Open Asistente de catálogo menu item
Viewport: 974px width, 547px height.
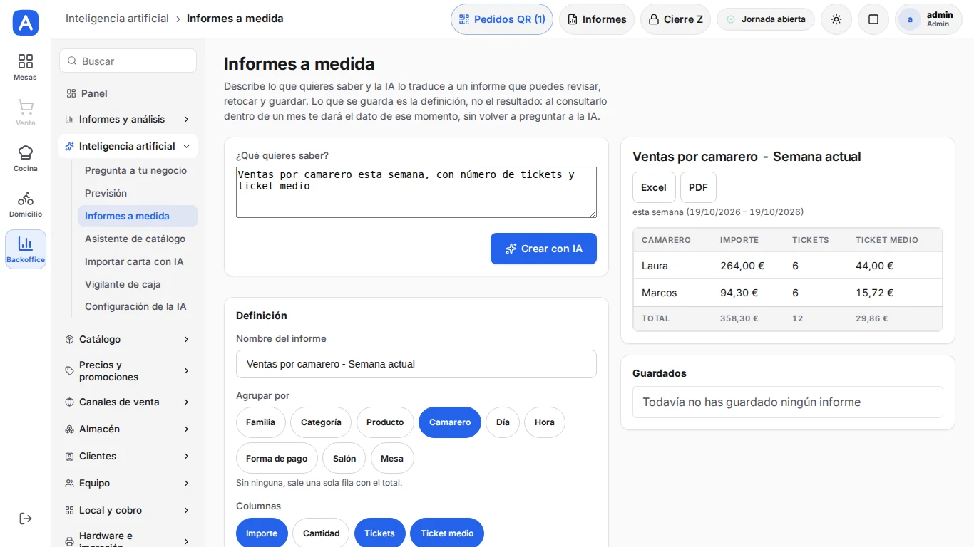pos(138,239)
